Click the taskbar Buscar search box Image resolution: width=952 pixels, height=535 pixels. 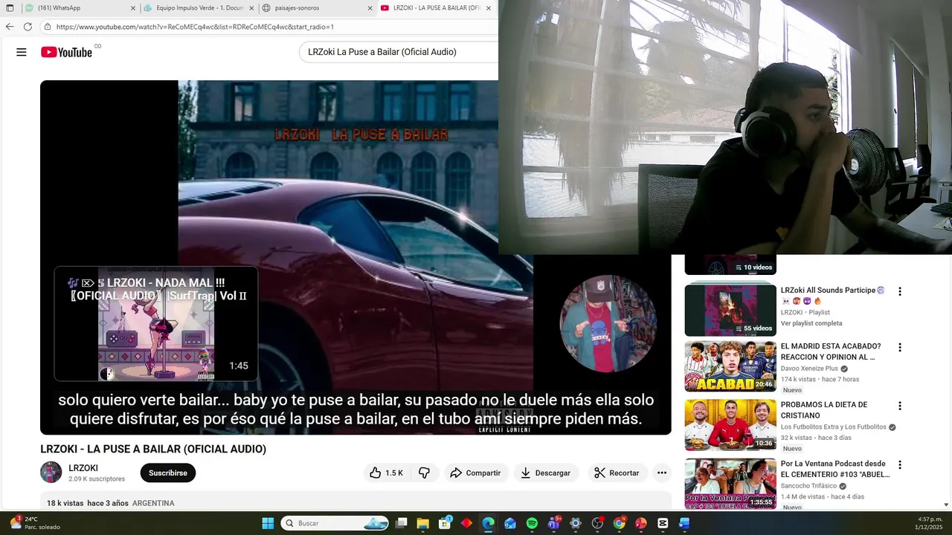pyautogui.click(x=335, y=523)
